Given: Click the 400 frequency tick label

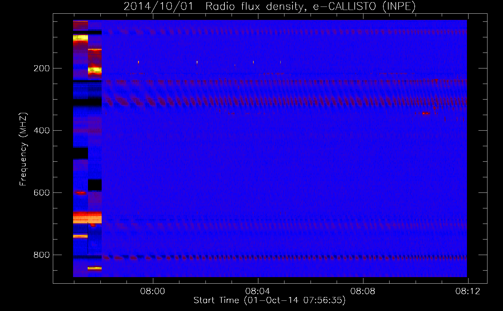Looking at the screenshot, I should 42,131.
